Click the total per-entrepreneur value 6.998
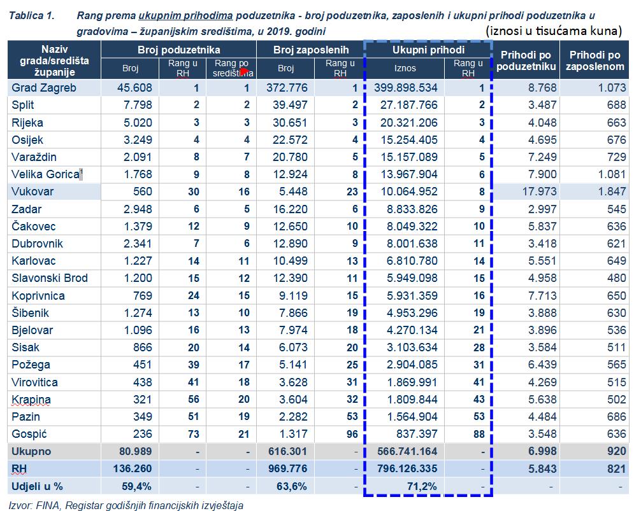The width and height of the screenshot is (634, 511). pyautogui.click(x=542, y=451)
